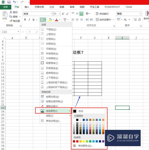Screen dimensions: 149x150
Task: Expand the font color dropdown arrow
Action: pos(60,20)
